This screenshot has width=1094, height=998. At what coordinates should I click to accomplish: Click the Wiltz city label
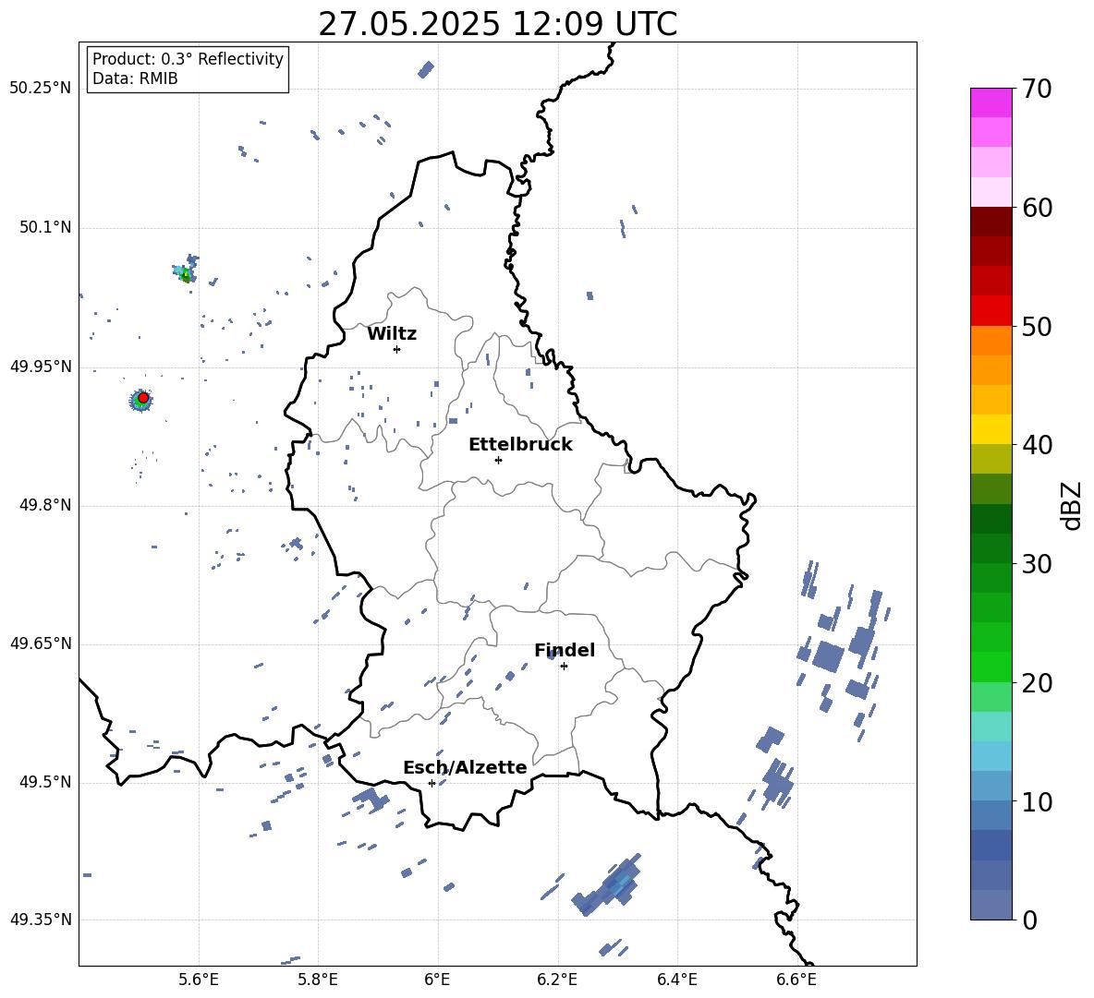point(392,334)
